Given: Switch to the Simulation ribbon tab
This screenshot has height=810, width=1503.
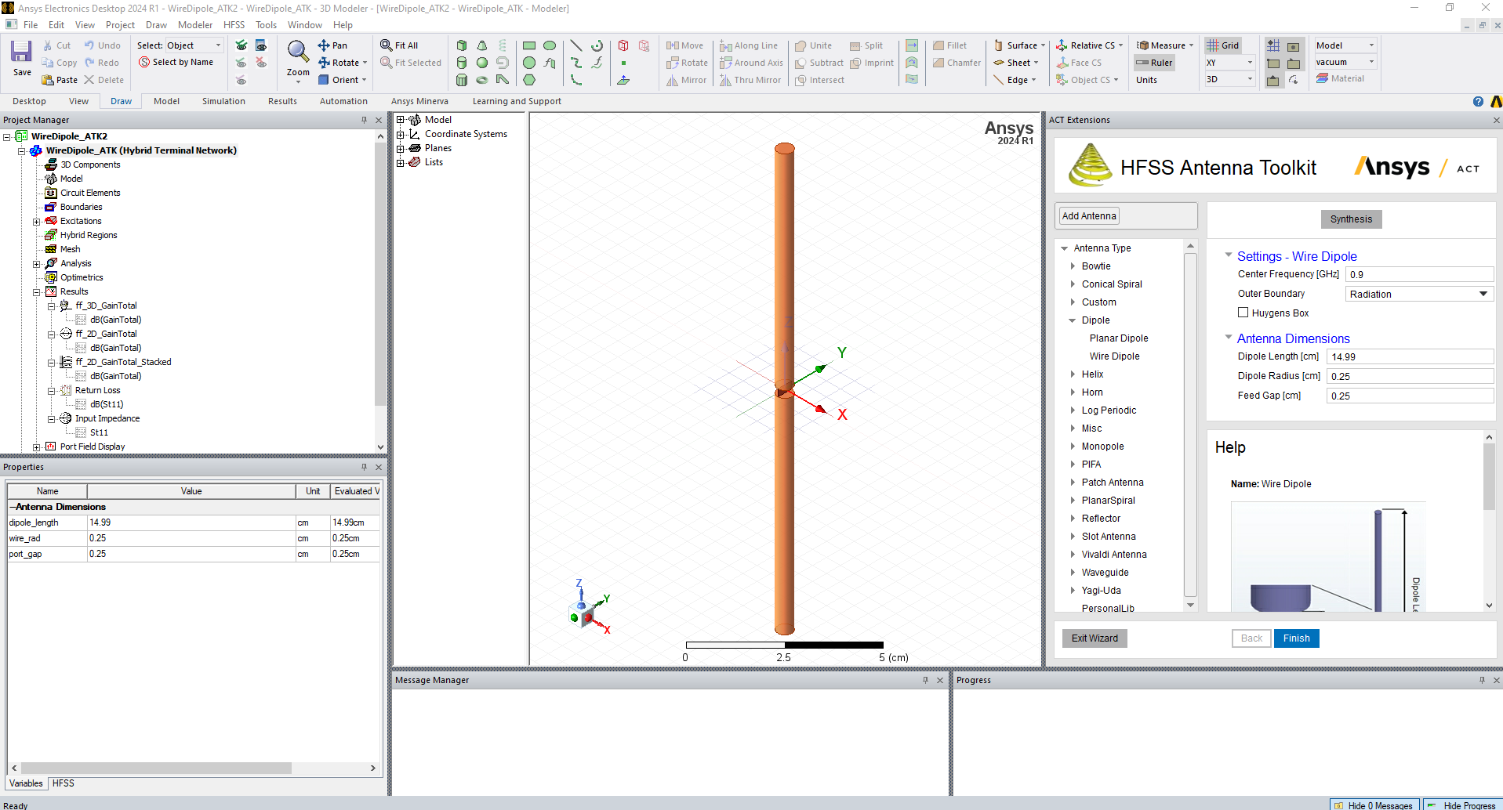Looking at the screenshot, I should [223, 101].
